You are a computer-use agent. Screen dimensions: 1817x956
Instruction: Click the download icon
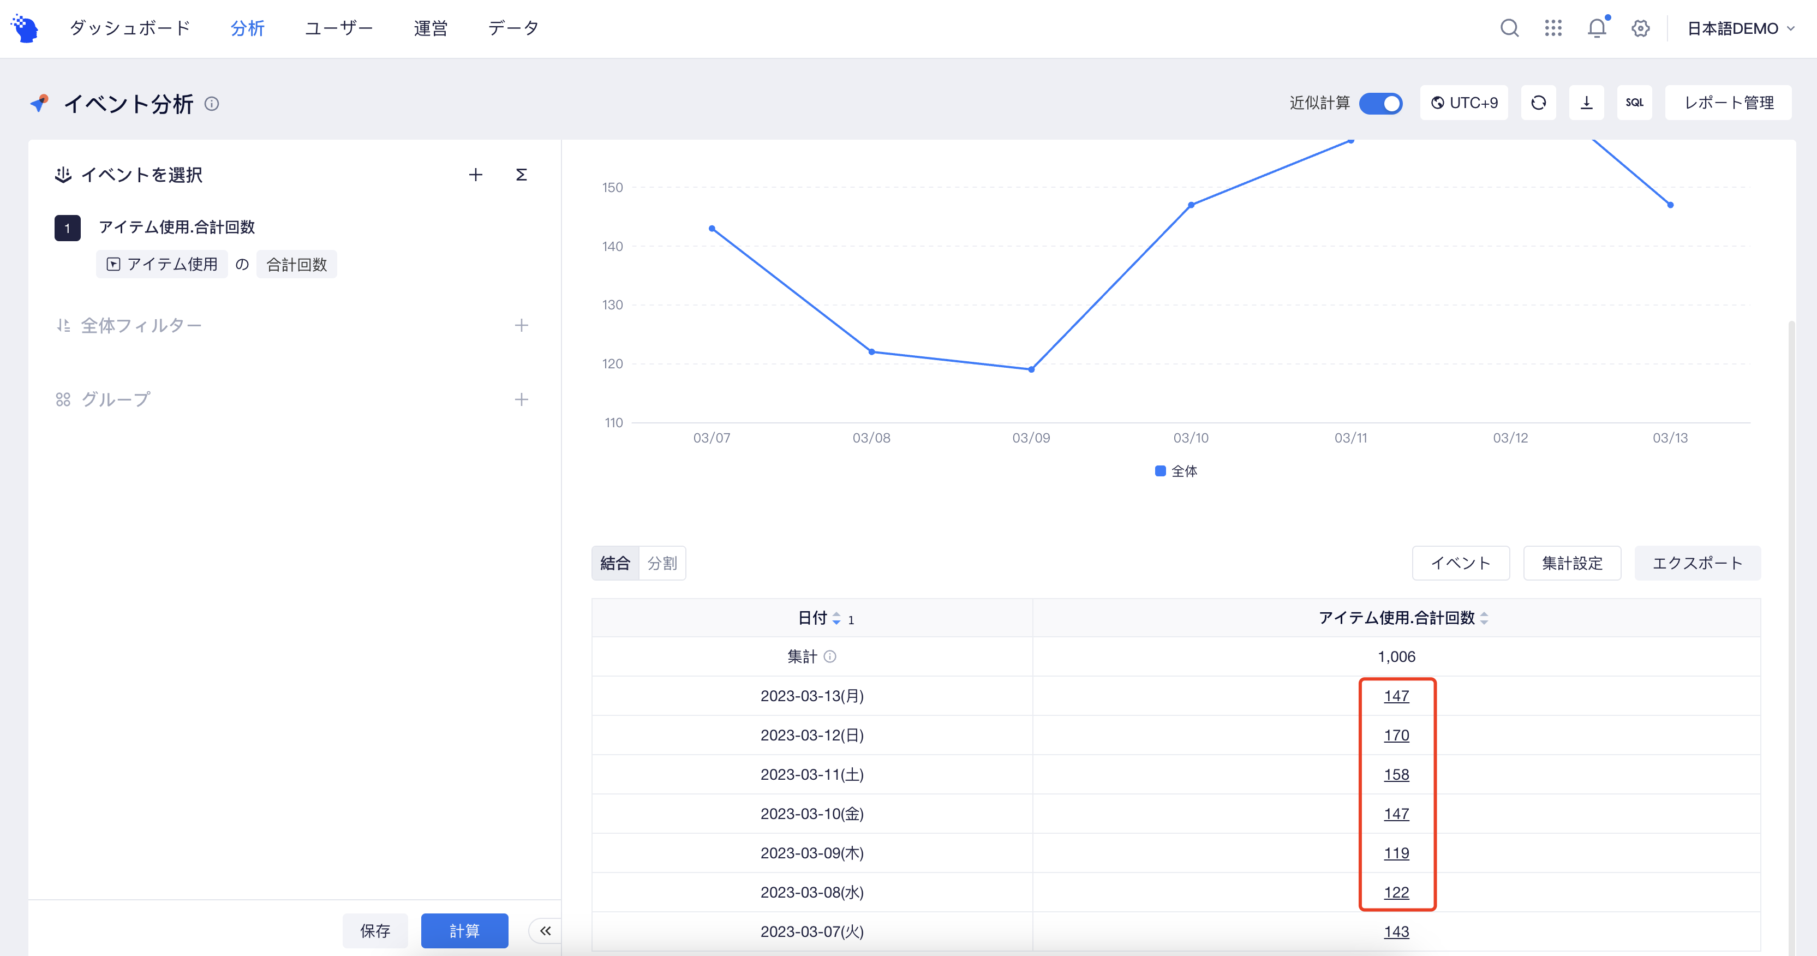tap(1587, 103)
